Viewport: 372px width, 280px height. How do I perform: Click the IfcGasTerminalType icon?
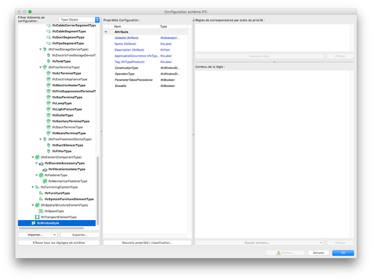click(x=49, y=97)
